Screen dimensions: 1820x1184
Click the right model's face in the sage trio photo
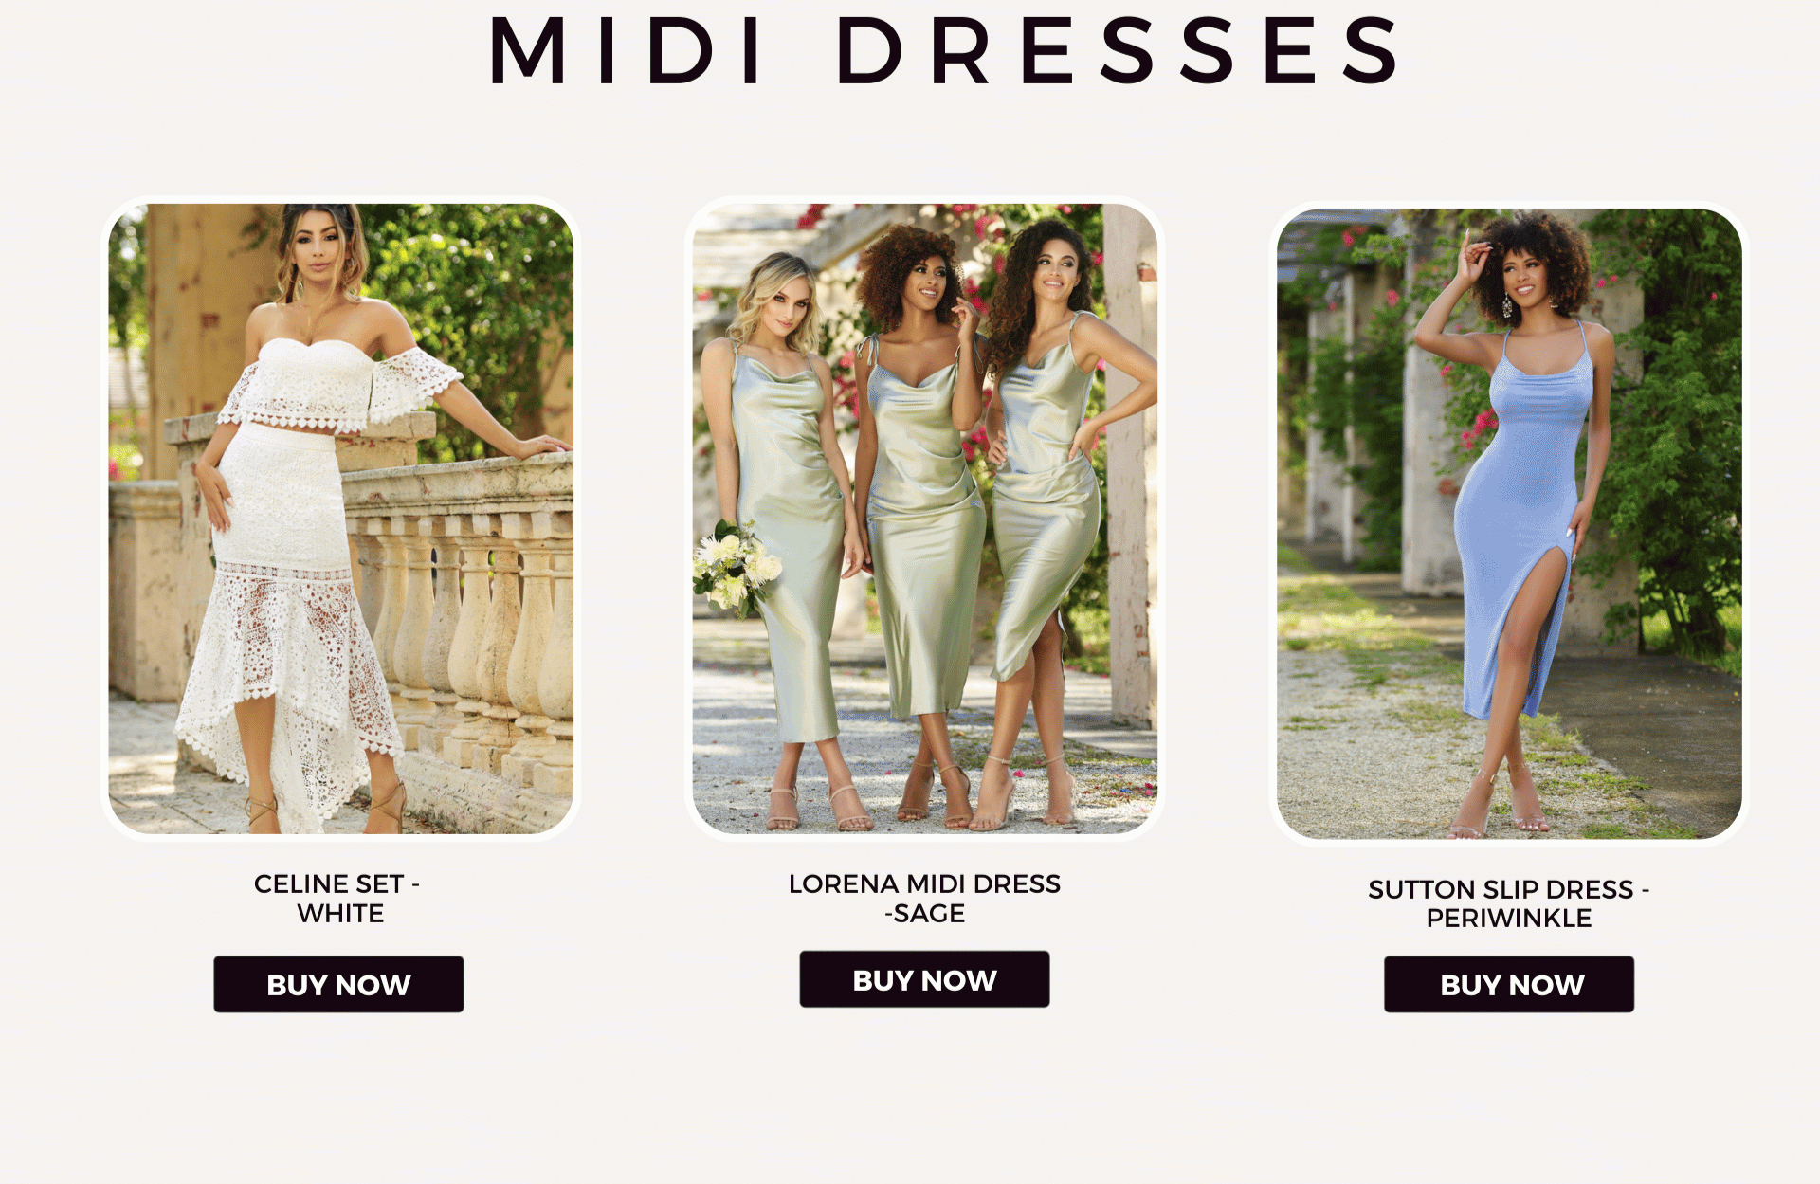[x=1056, y=270]
